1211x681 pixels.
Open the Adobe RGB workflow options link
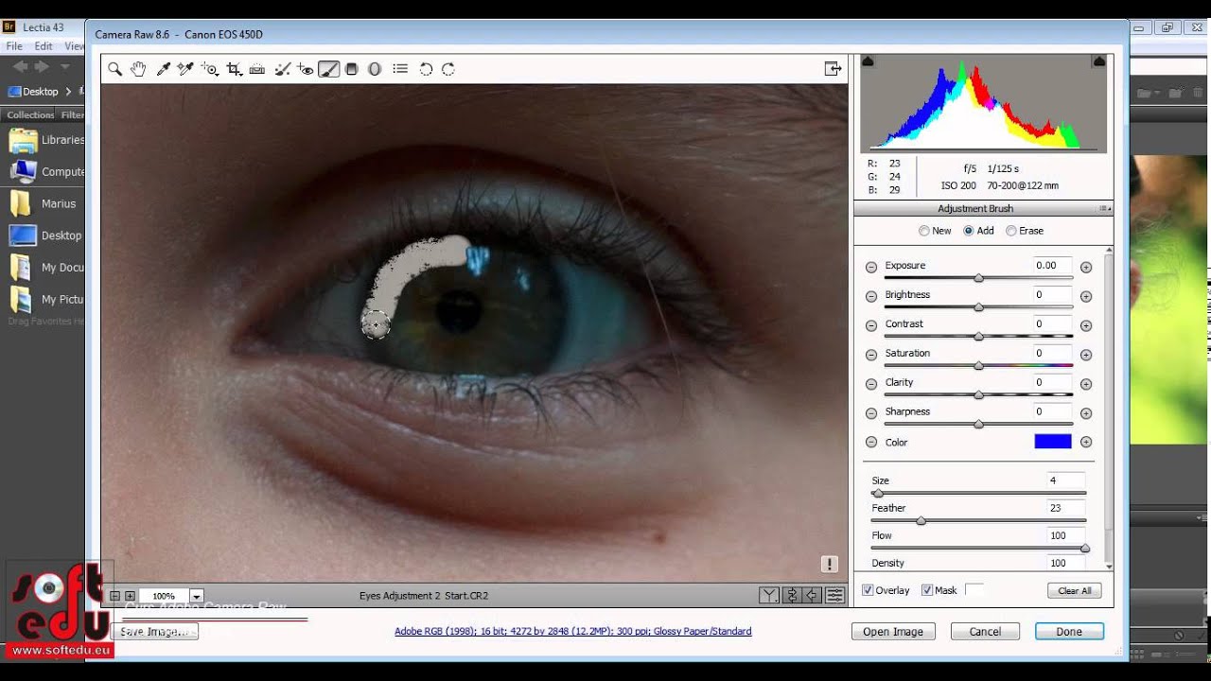(572, 632)
